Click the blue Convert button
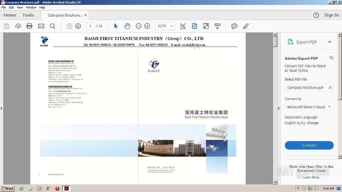The height and width of the screenshot is (192, 342). click(309, 145)
